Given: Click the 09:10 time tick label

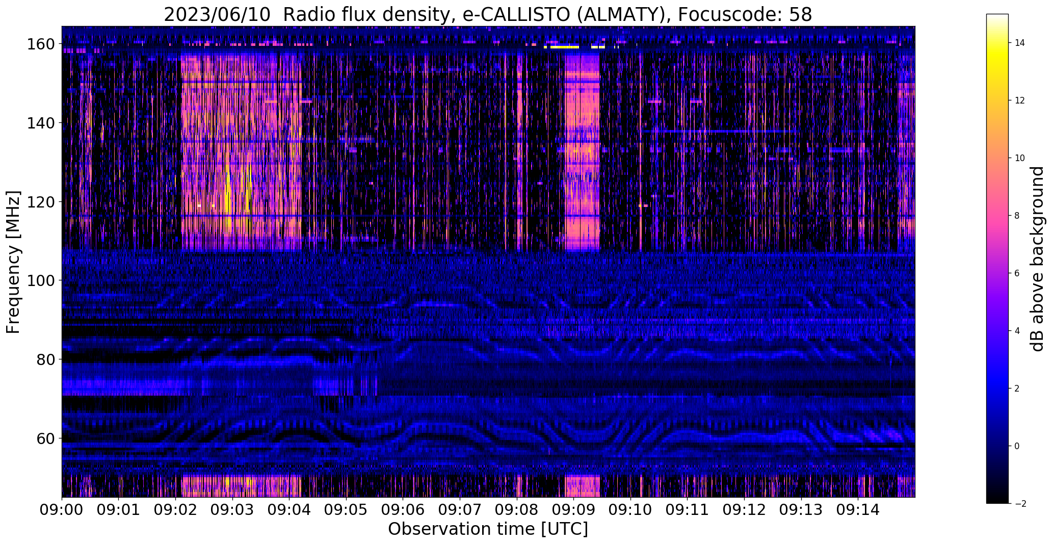Looking at the screenshot, I should pyautogui.click(x=630, y=509).
